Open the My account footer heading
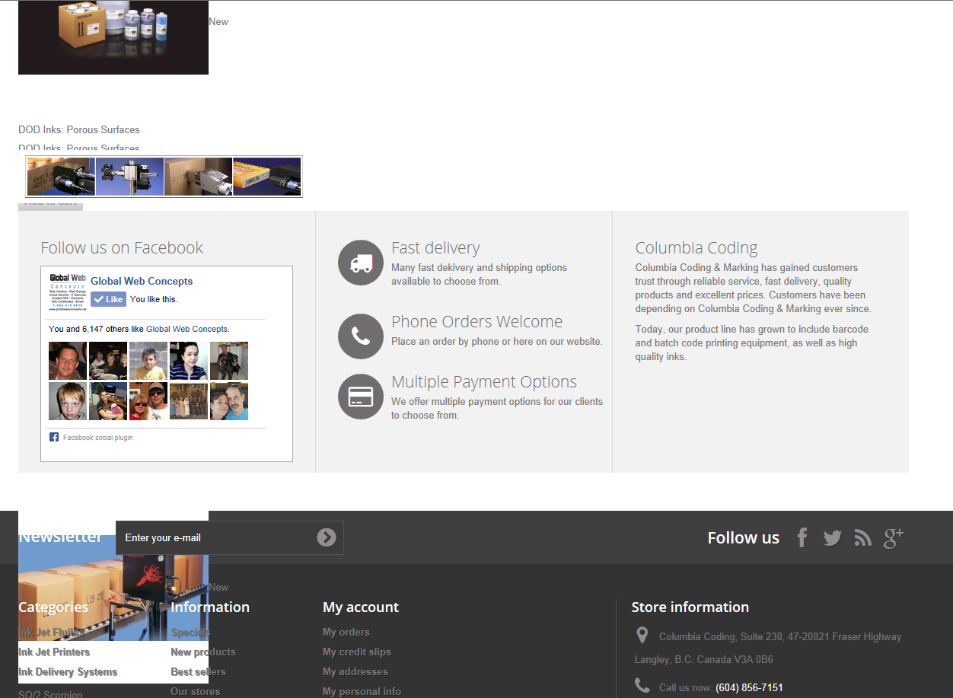 point(361,607)
